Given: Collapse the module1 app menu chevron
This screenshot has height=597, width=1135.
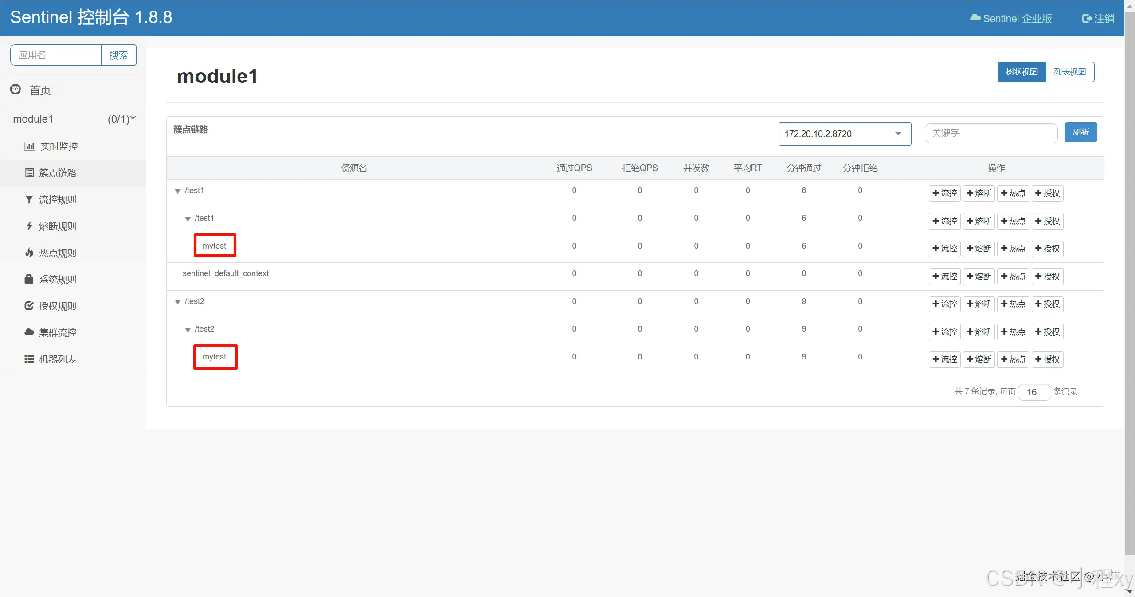Looking at the screenshot, I should pyautogui.click(x=133, y=118).
